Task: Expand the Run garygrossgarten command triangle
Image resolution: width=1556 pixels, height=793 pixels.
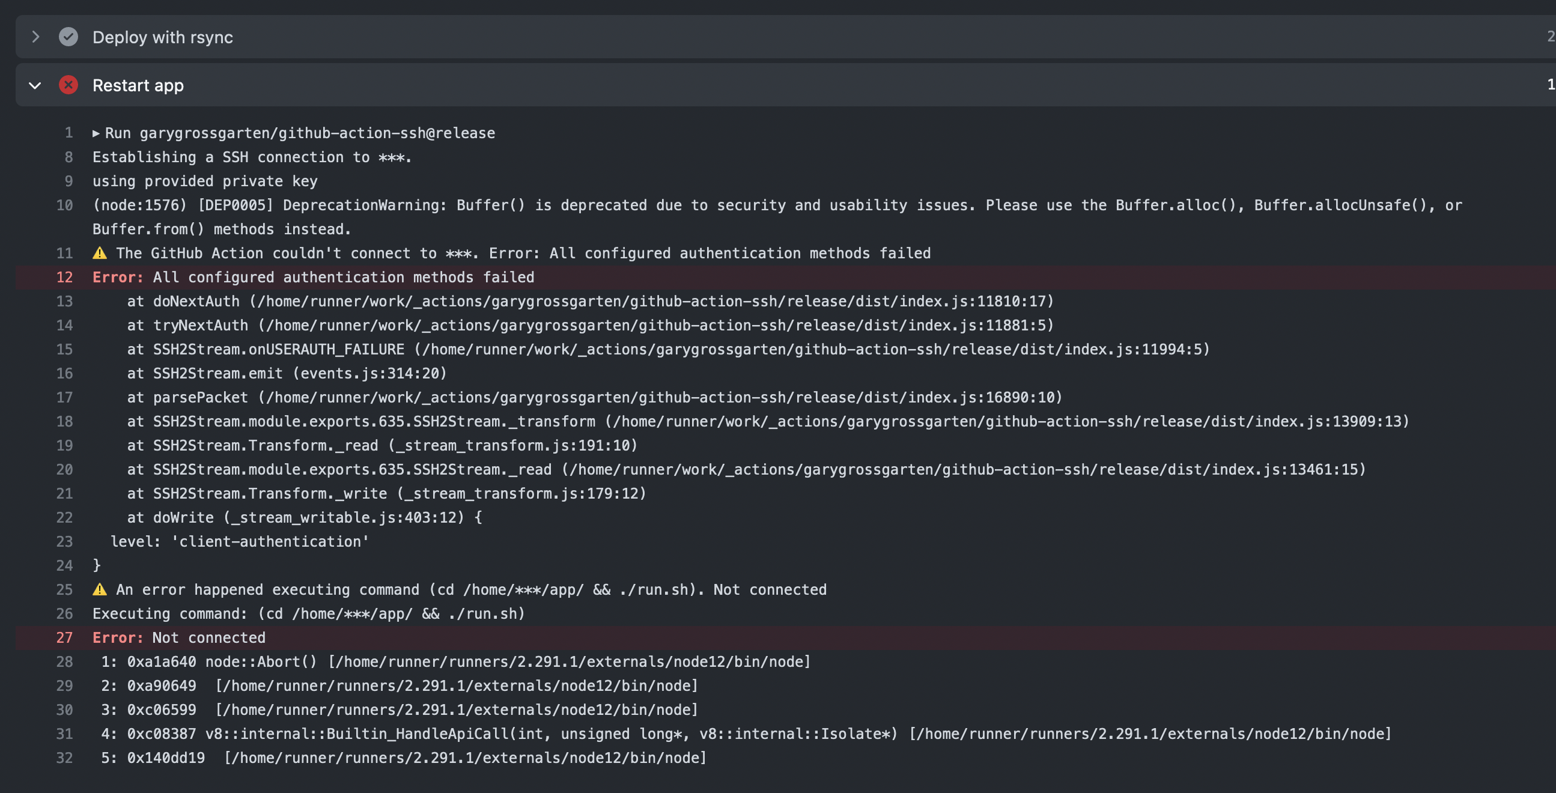Action: pyautogui.click(x=96, y=133)
